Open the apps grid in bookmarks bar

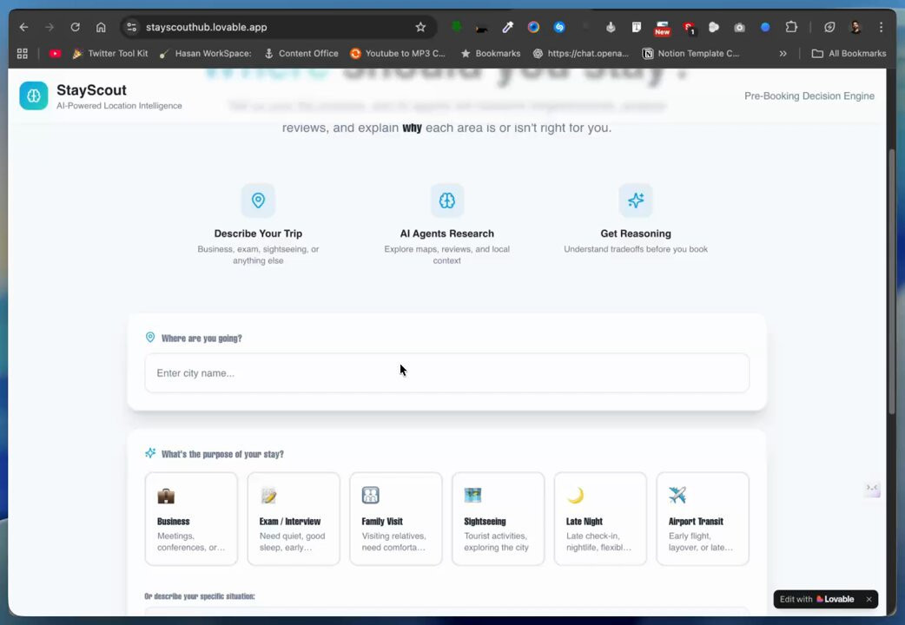[23, 54]
